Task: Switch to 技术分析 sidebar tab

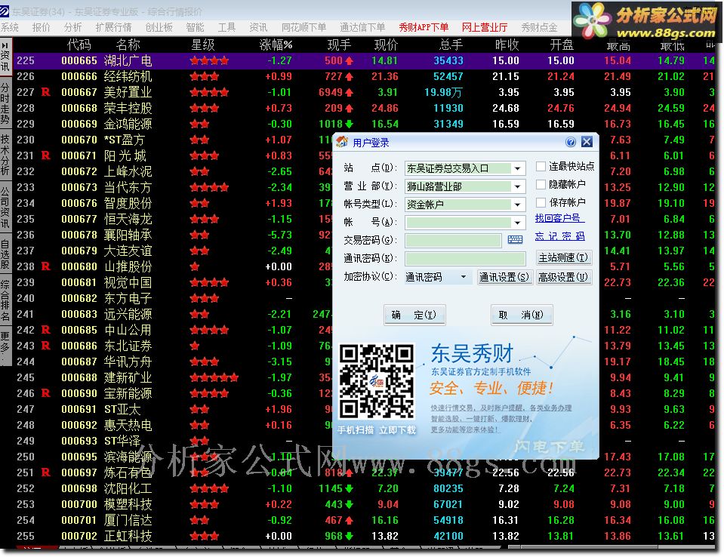Action: pyautogui.click(x=5, y=155)
